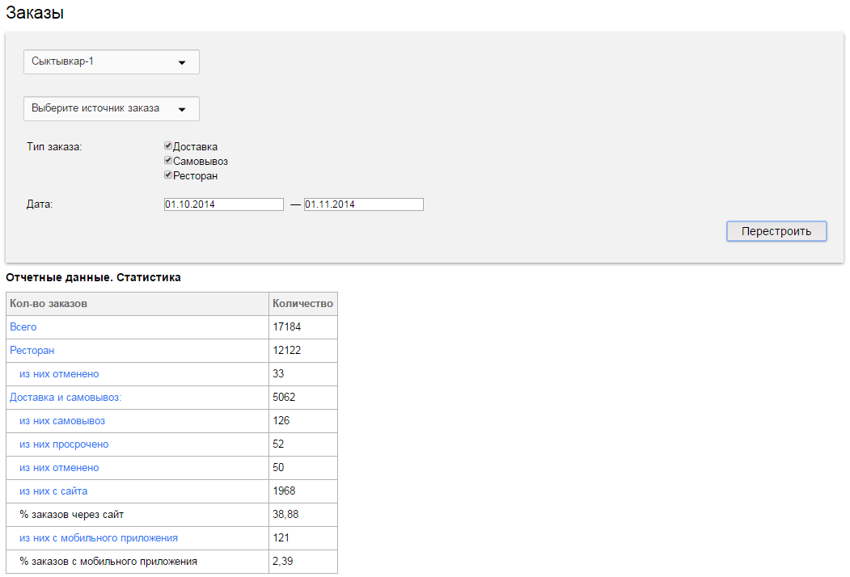Open из них с мобильного приложения link
Viewport: 850px width, 577px height.
[x=99, y=538]
